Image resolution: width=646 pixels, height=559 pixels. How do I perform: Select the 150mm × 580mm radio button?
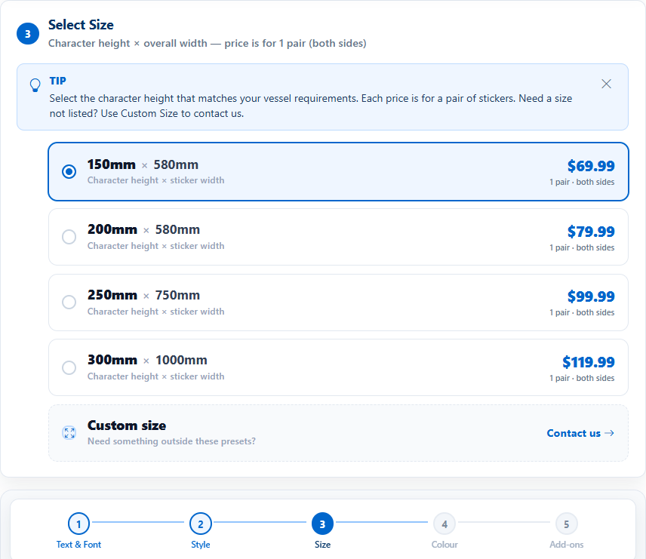pos(69,171)
